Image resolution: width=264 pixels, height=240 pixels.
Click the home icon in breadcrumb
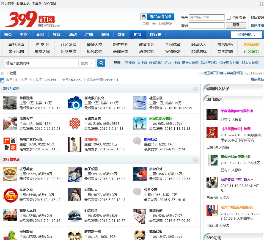2,73
